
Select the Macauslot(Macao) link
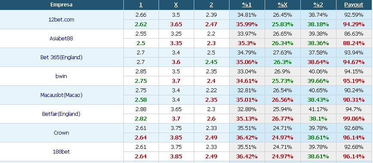click(61, 95)
